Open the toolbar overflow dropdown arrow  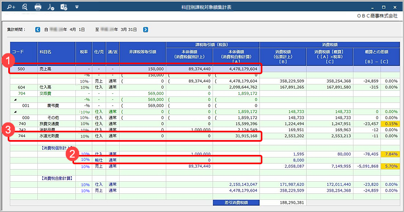pyautogui.click(x=77, y=7)
